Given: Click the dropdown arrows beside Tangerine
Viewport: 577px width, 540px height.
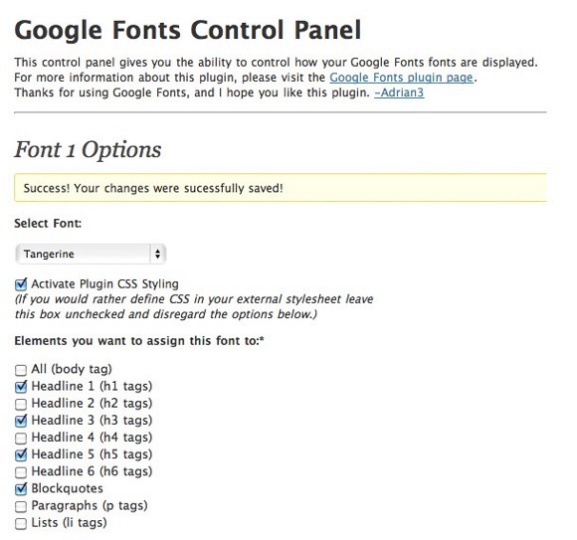Looking at the screenshot, I should click(x=157, y=254).
